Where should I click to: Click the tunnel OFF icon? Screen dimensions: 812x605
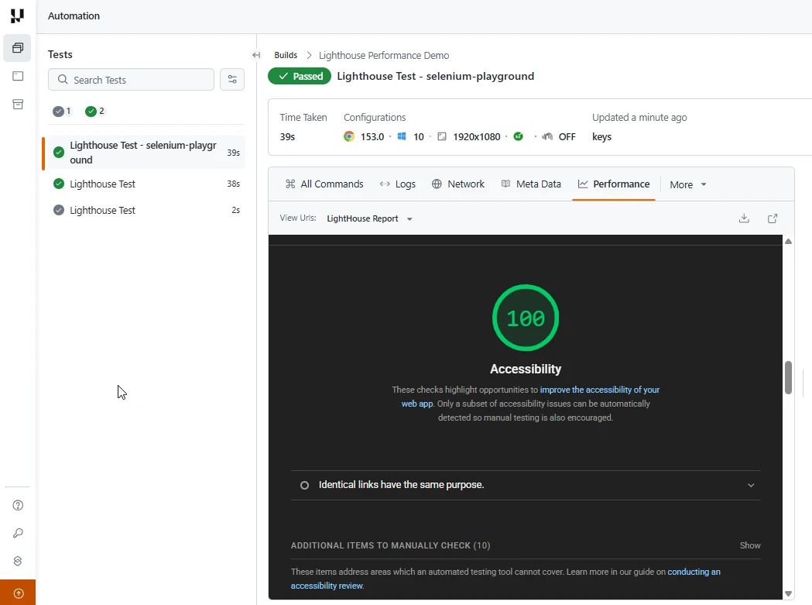click(x=547, y=136)
